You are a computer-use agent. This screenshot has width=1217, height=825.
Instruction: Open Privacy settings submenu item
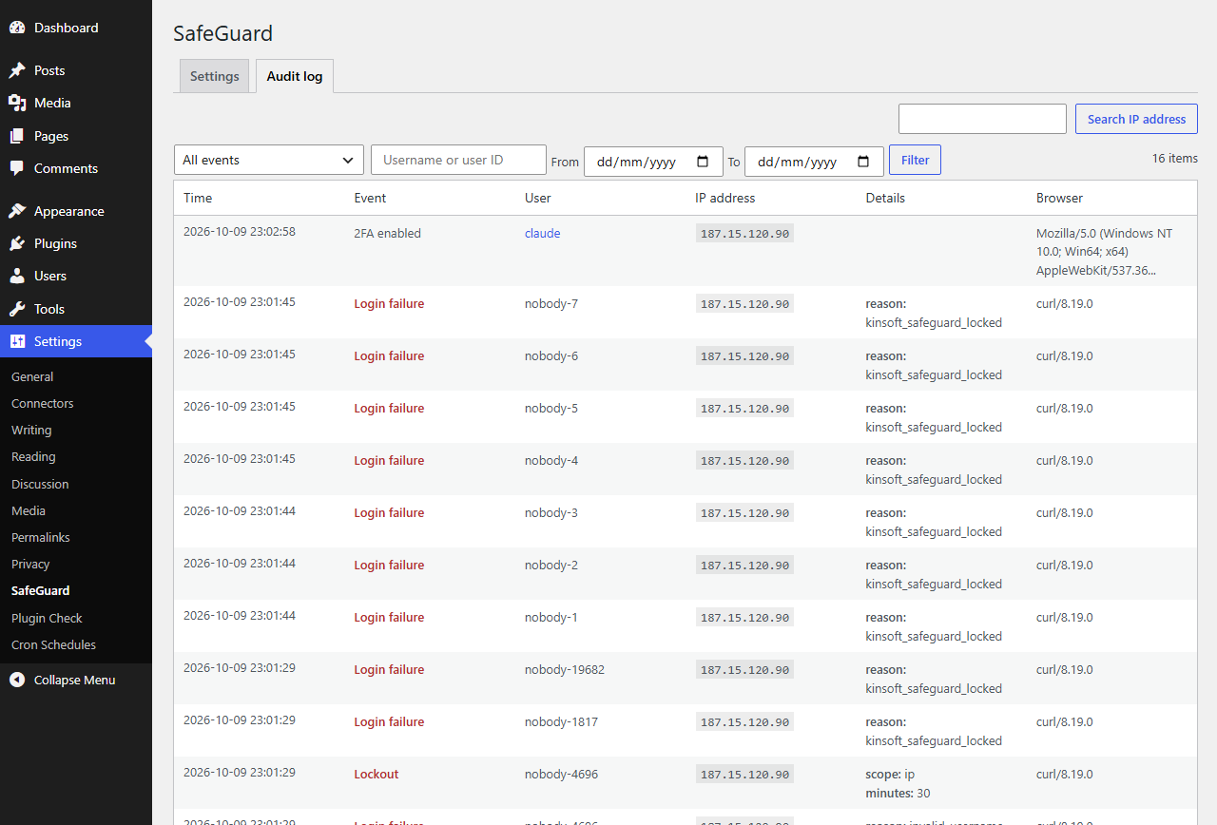click(30, 564)
